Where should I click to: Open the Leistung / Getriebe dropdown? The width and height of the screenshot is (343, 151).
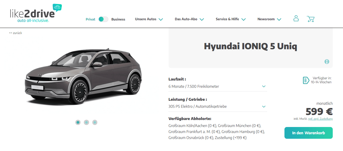(x=218, y=106)
